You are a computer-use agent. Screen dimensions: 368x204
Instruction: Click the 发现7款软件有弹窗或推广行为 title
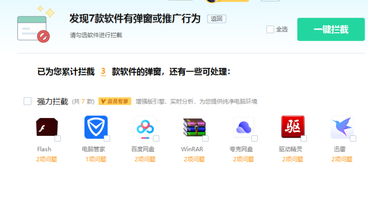tap(135, 19)
